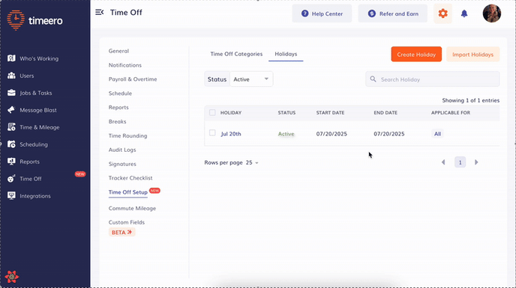Click the Help Center button
Viewport: 516px width, 288px height.
(x=322, y=13)
